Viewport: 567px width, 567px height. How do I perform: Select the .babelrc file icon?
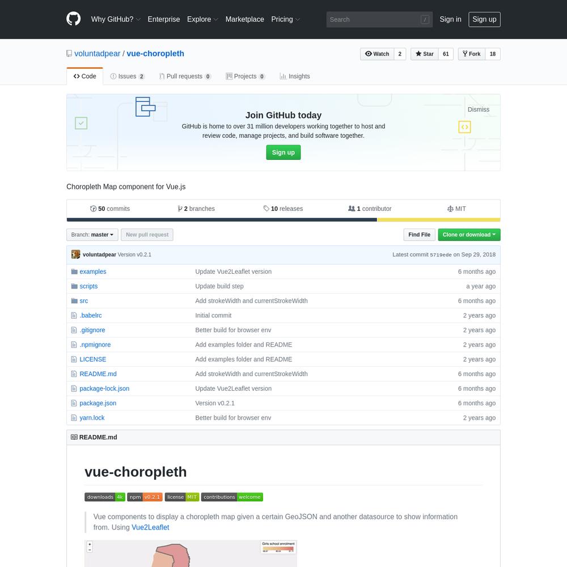click(x=74, y=315)
